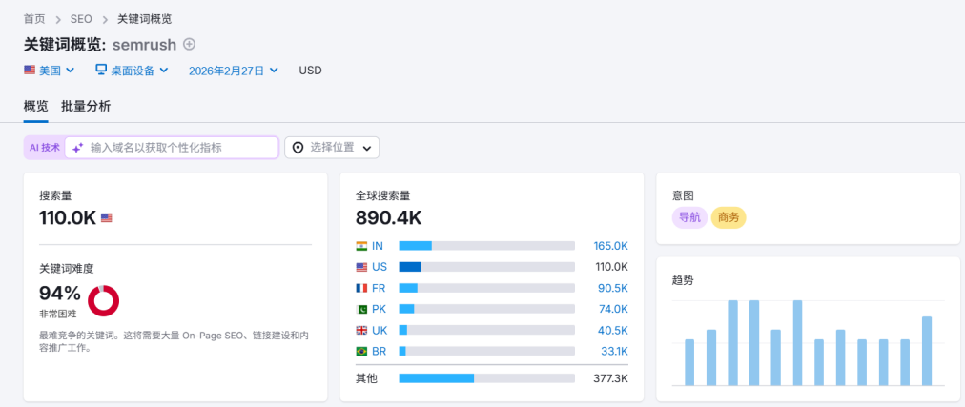Go to 首页 in the breadcrumb
965x407 pixels.
(34, 19)
